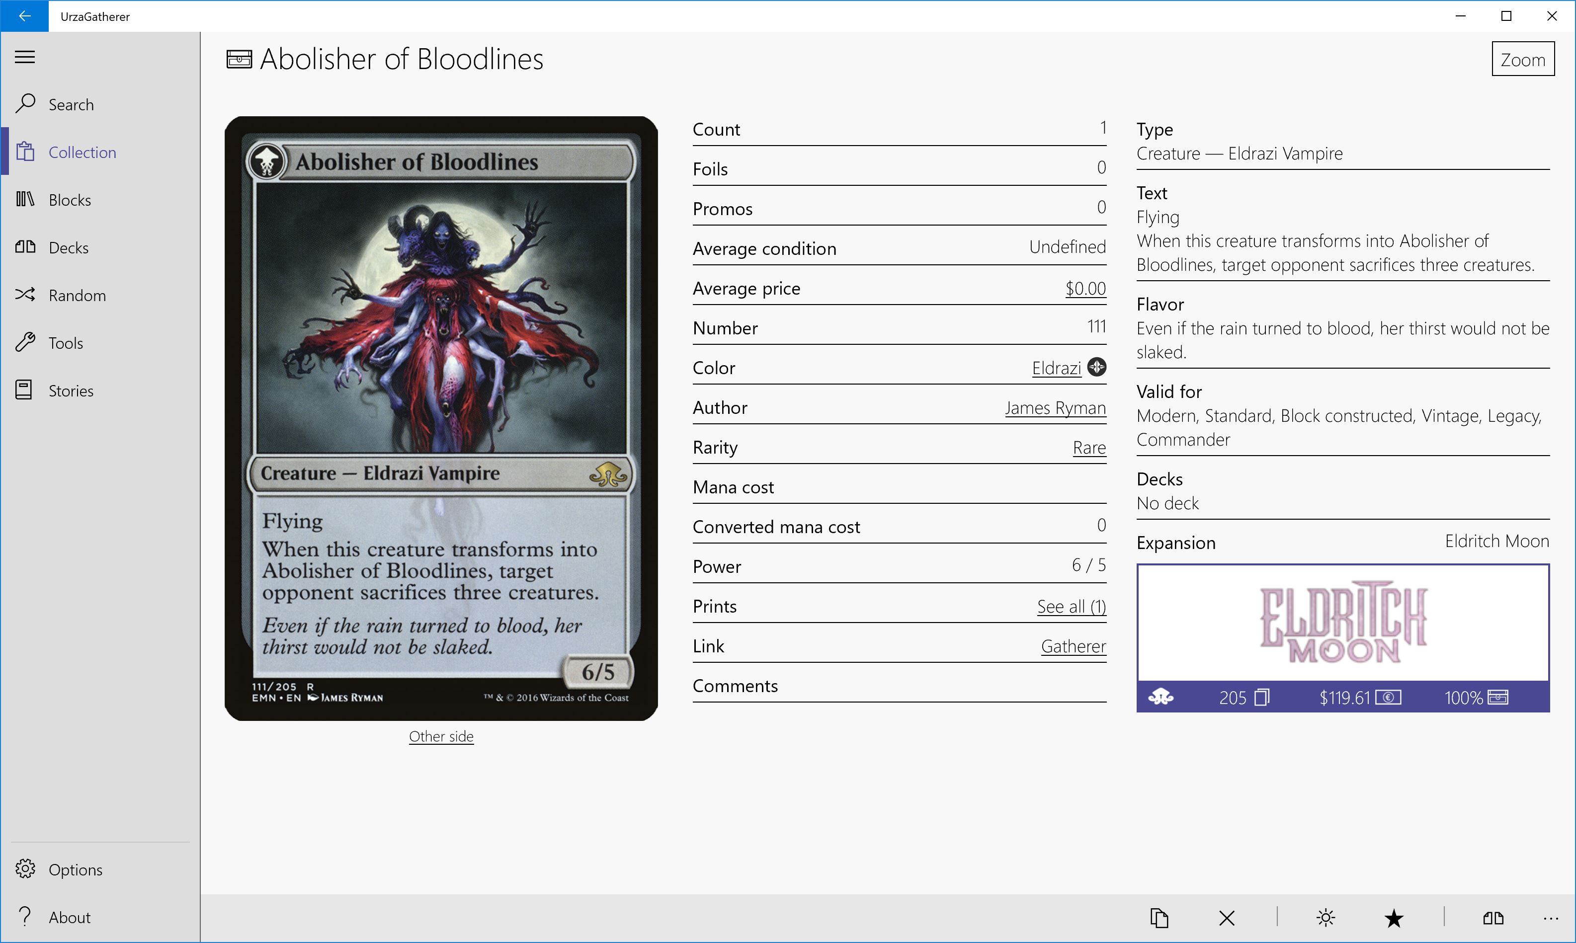Follow the Rare rarity link
The height and width of the screenshot is (943, 1576).
point(1089,448)
